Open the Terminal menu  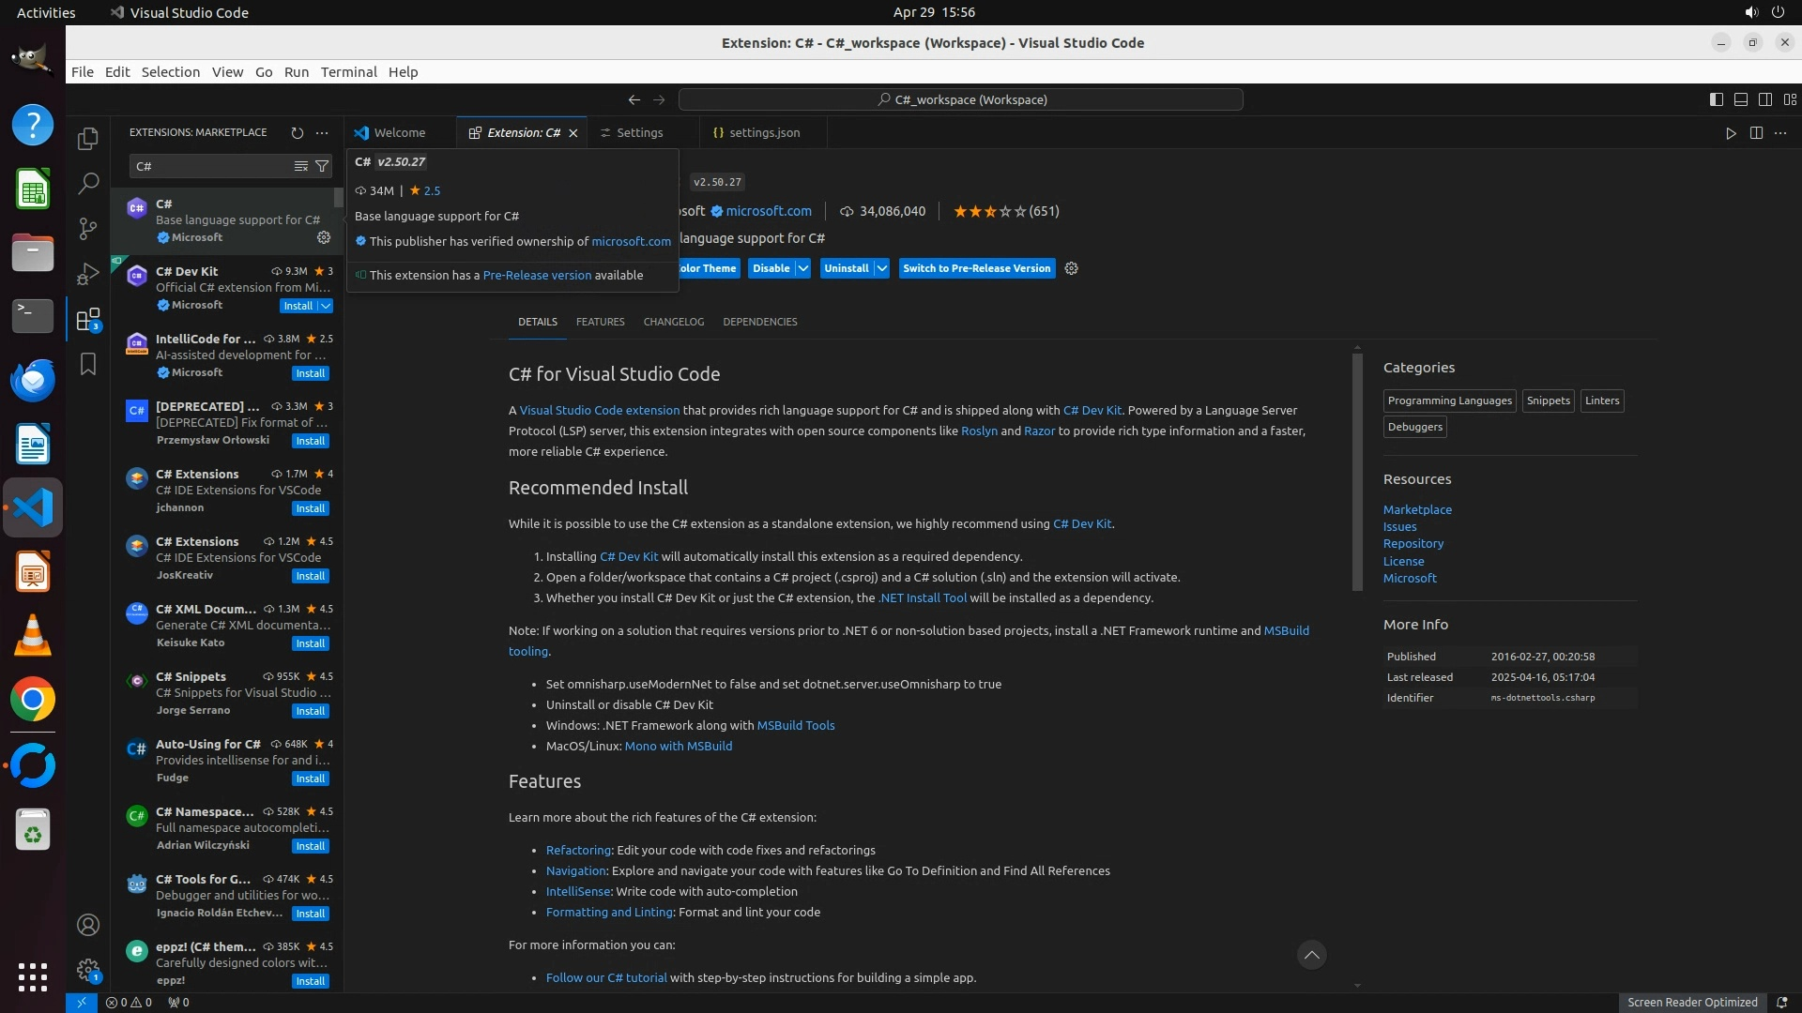coord(348,72)
